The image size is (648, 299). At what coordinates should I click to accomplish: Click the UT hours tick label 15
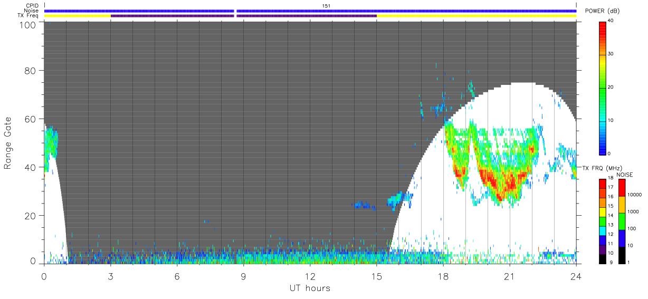tap(377, 276)
